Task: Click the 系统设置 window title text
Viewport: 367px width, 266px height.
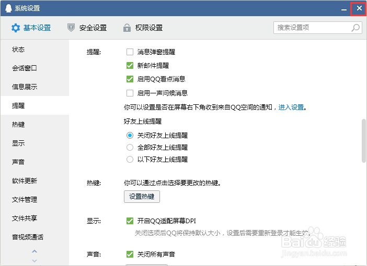Action: pos(27,8)
